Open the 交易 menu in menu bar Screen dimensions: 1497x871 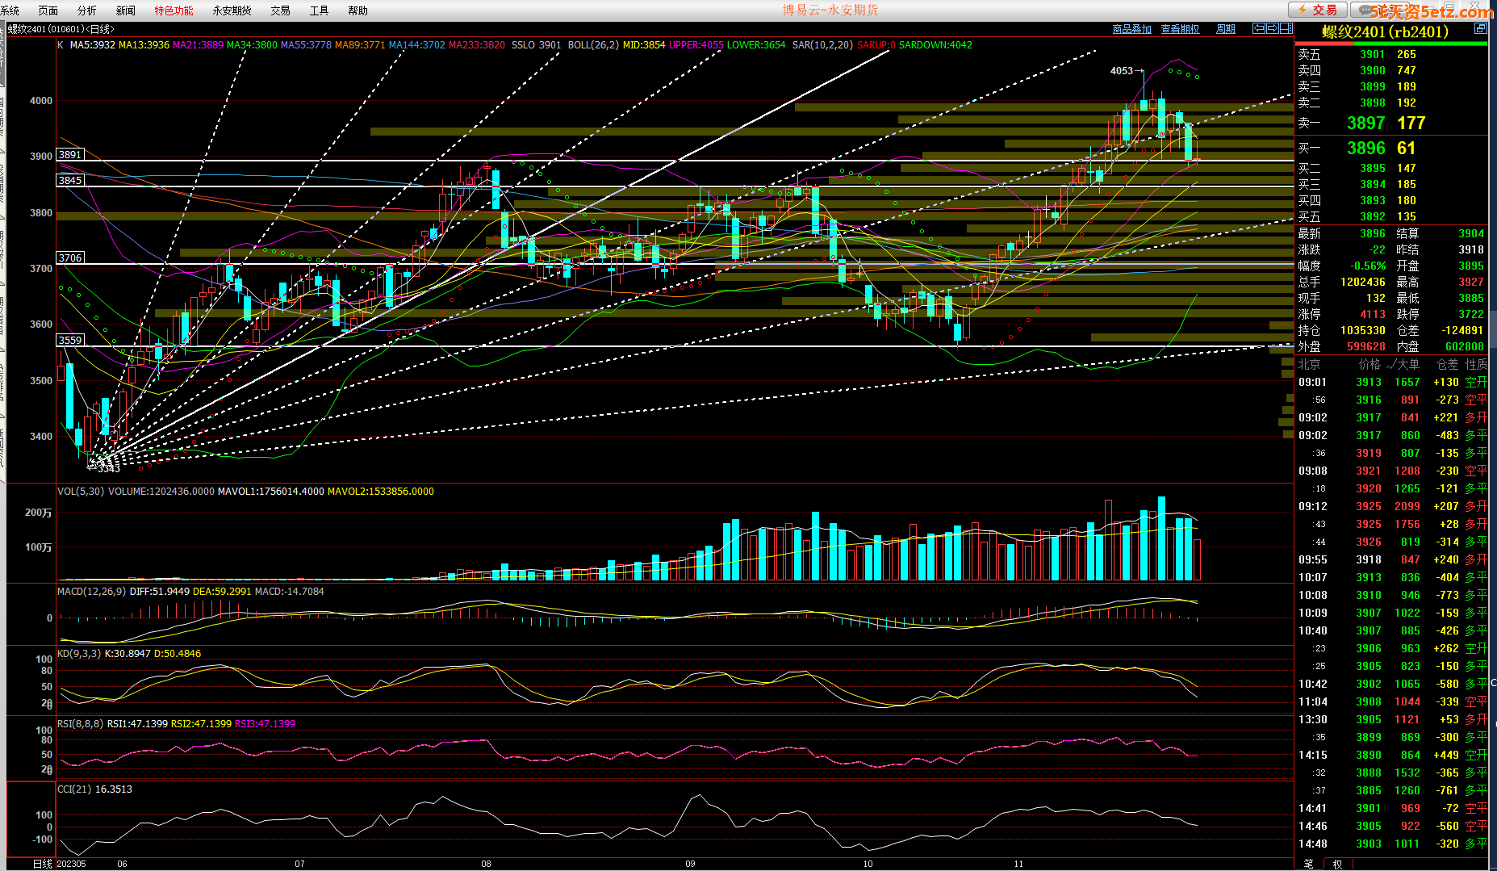pos(281,10)
